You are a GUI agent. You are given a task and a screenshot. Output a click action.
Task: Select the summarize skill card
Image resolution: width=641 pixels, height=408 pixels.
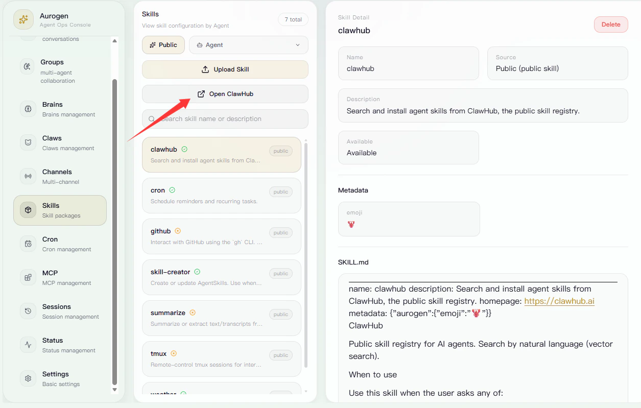tap(222, 318)
